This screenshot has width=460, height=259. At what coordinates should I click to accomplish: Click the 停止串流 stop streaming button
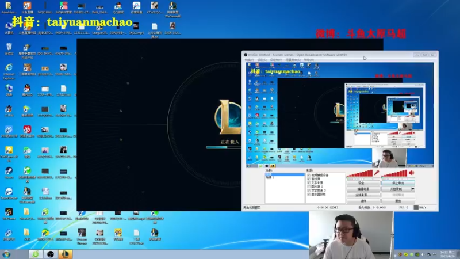[x=398, y=183]
